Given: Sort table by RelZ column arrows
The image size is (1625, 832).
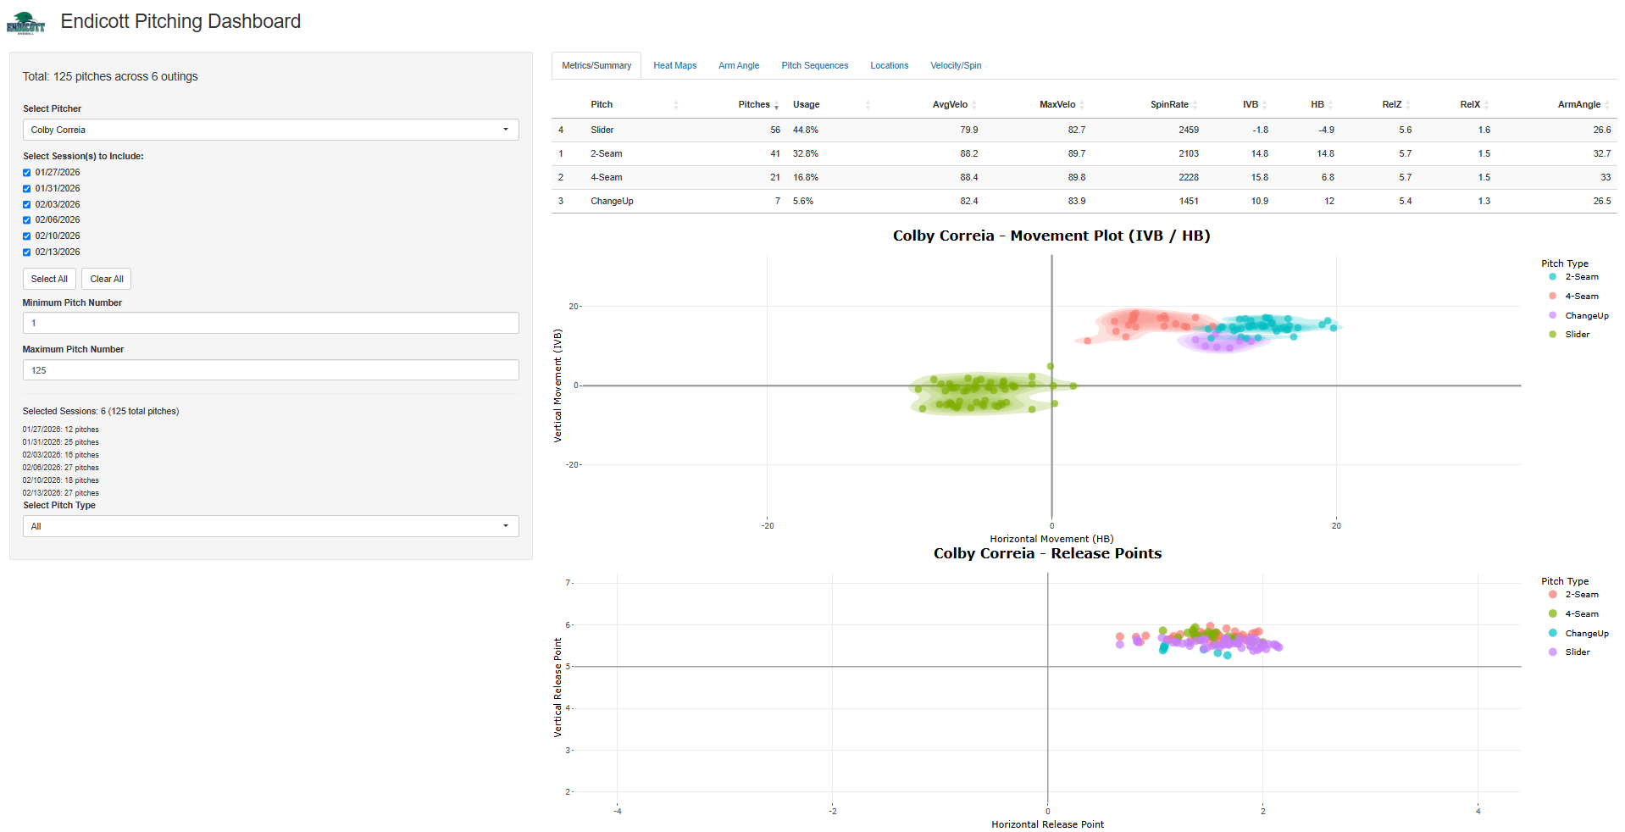Looking at the screenshot, I should click(1408, 105).
